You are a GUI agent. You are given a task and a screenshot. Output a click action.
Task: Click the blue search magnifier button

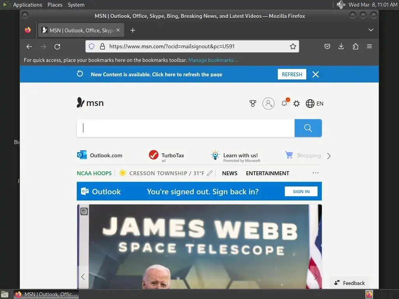(x=308, y=128)
